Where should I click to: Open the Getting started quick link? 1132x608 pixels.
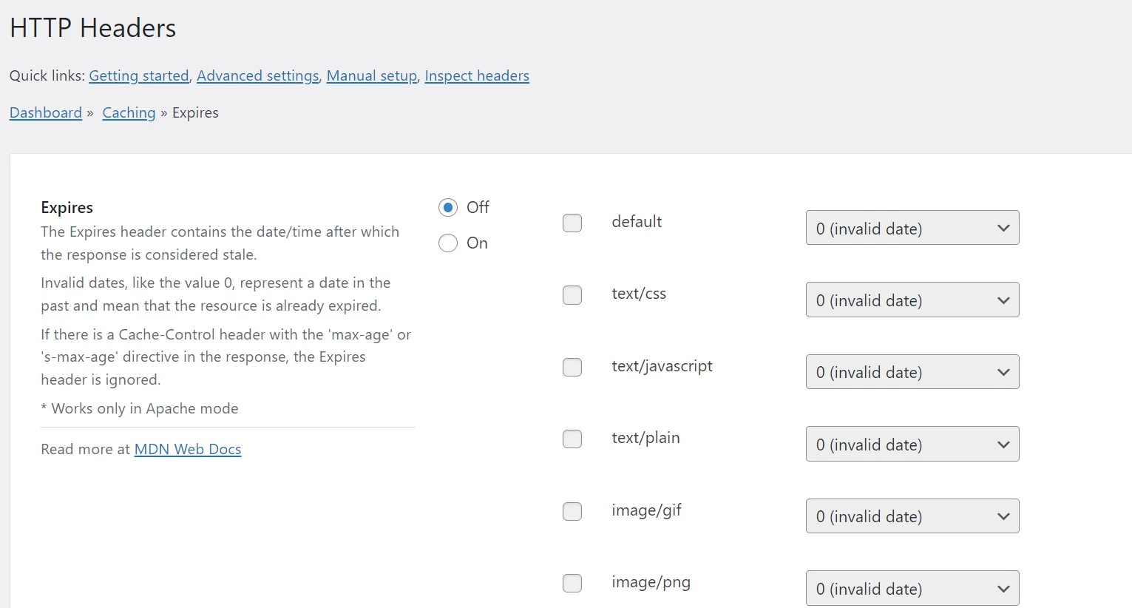tap(139, 75)
